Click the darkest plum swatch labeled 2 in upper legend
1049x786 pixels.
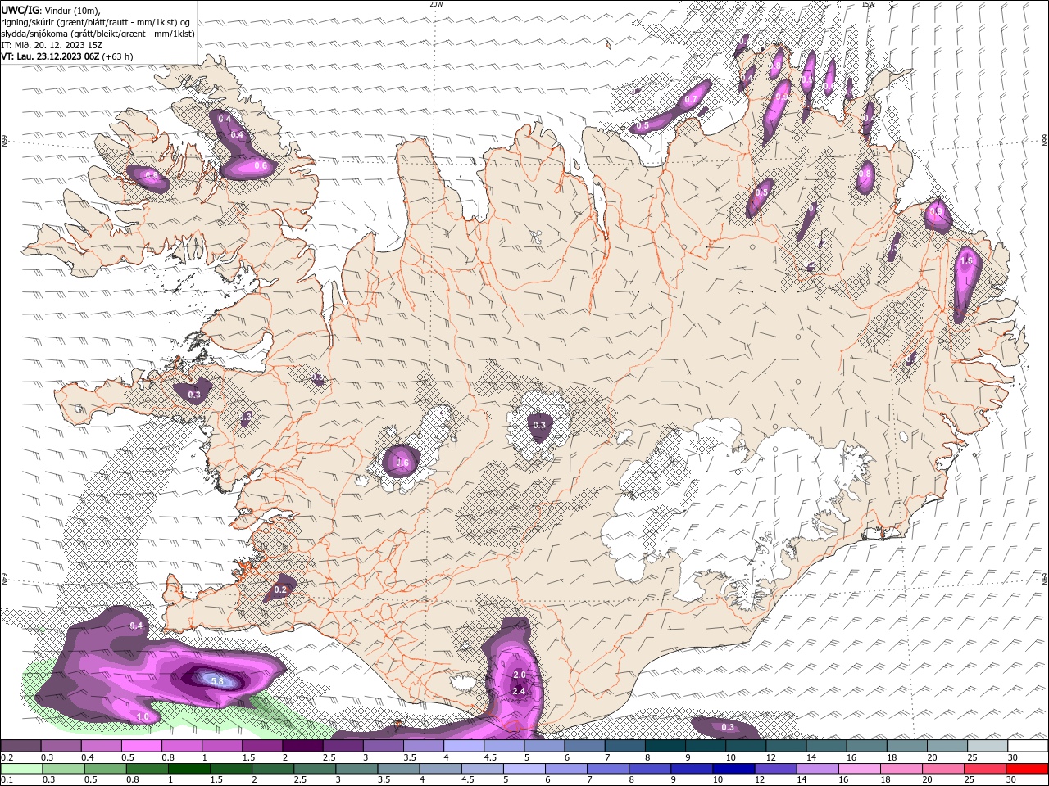tap(302, 746)
